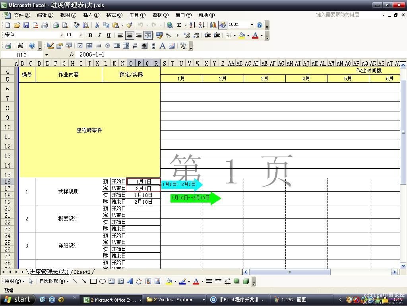Toggle align right
407x306 pixels.
tap(139, 35)
